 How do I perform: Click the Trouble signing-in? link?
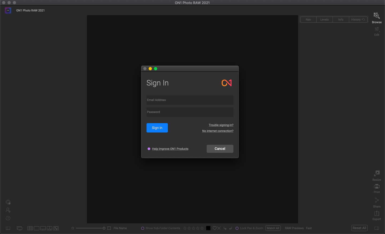[x=221, y=125]
